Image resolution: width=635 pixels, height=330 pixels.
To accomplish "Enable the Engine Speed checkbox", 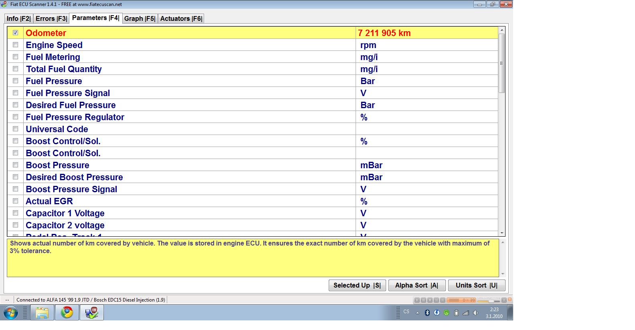I will [16, 45].
